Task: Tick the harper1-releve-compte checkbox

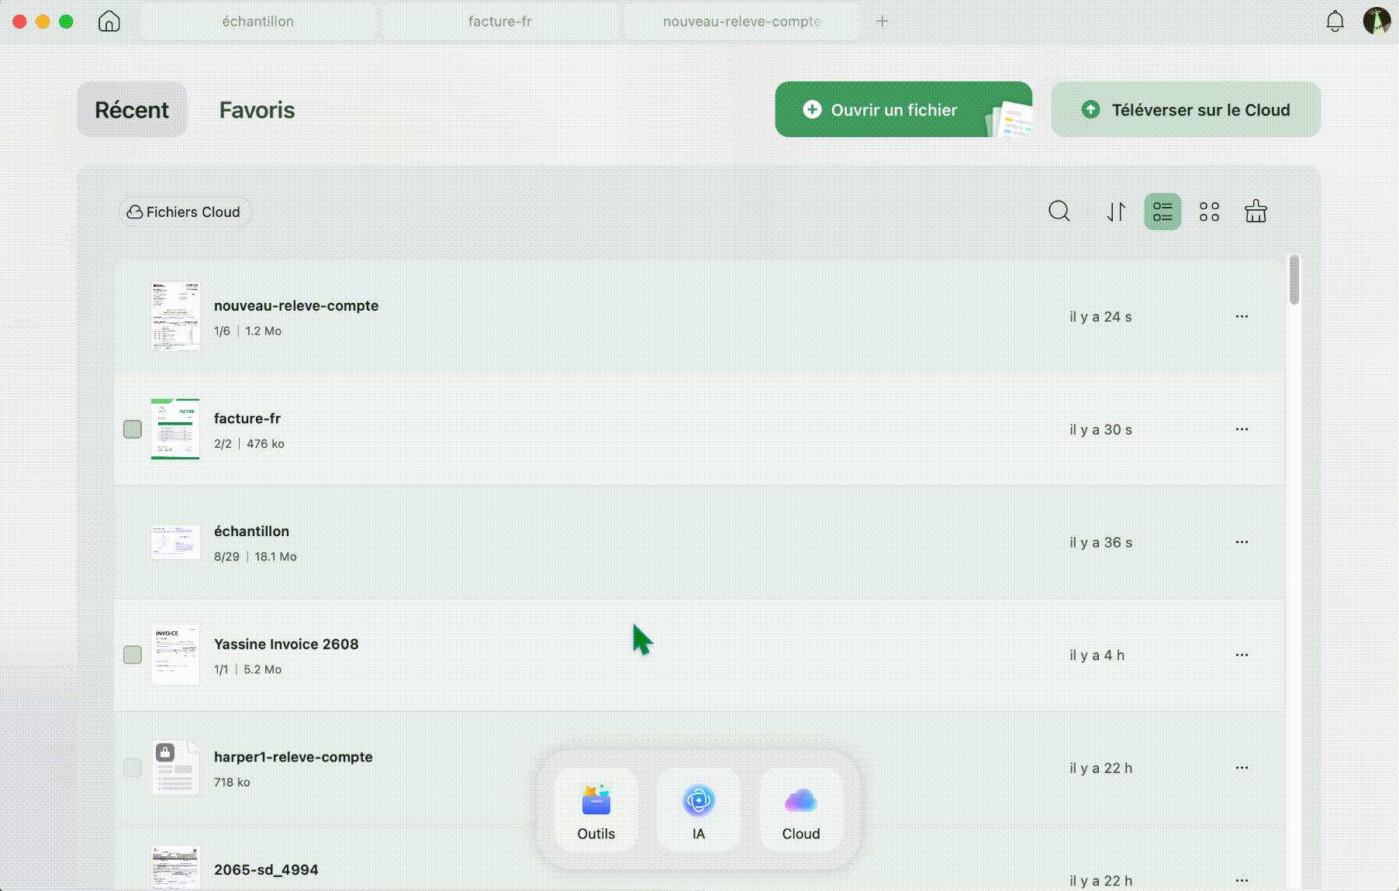Action: pyautogui.click(x=133, y=768)
